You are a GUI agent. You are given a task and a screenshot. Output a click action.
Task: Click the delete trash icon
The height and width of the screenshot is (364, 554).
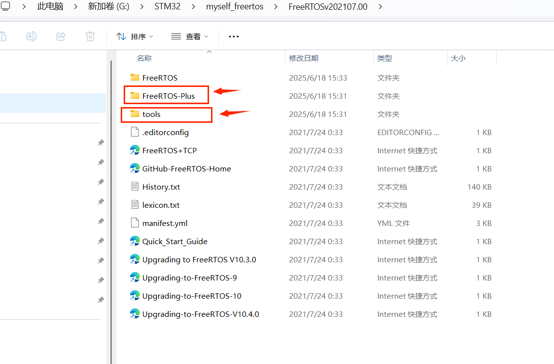[90, 36]
